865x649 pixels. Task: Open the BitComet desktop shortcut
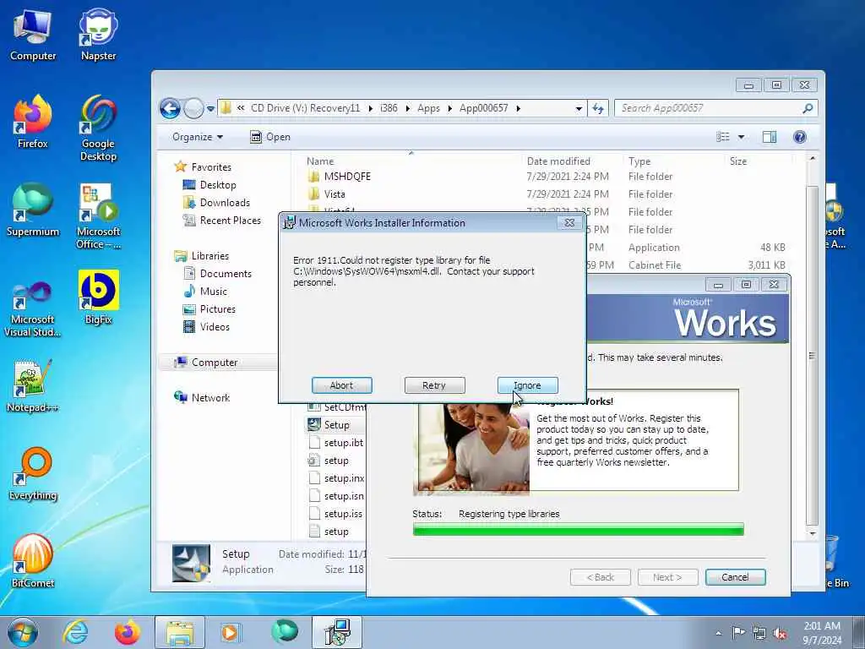[x=33, y=561]
